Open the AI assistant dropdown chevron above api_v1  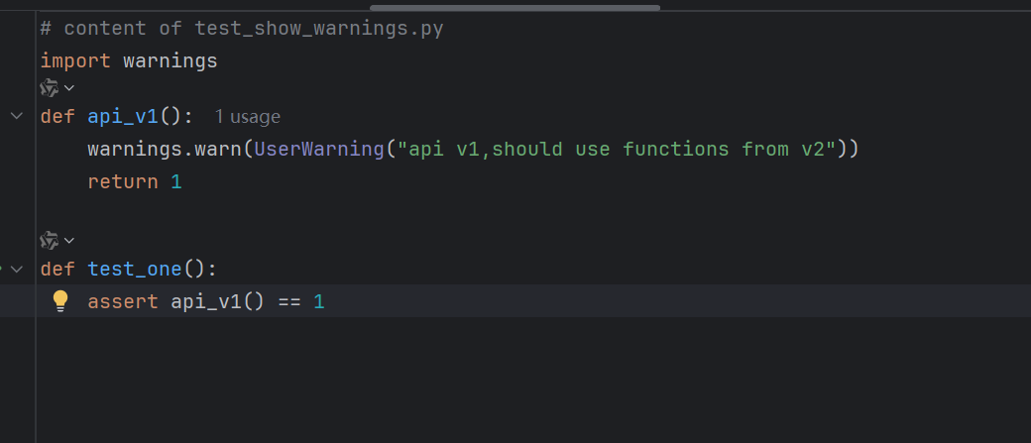click(69, 87)
